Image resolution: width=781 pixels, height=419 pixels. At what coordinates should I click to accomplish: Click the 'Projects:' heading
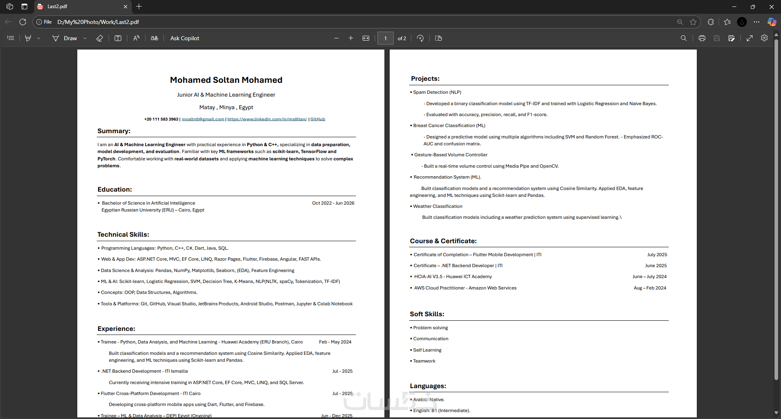pos(425,78)
